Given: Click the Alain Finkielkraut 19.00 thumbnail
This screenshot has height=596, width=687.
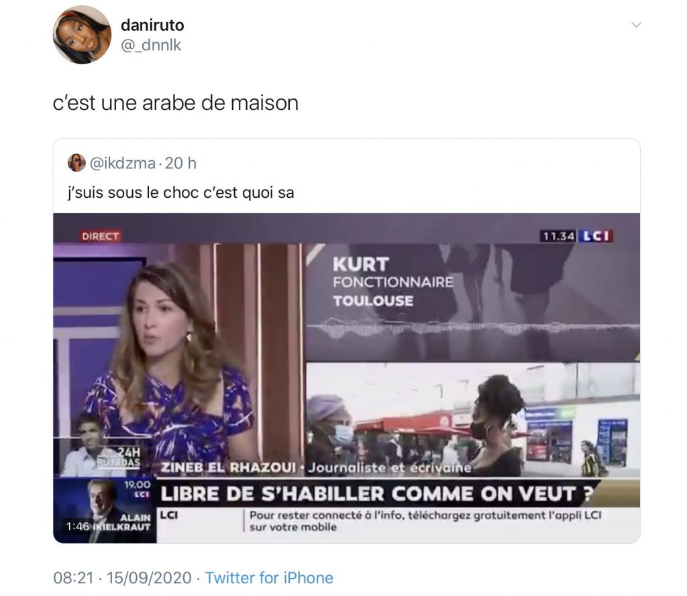Looking at the screenshot, I should click(105, 510).
